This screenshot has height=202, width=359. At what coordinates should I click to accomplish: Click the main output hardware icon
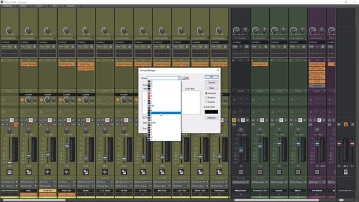point(346,172)
